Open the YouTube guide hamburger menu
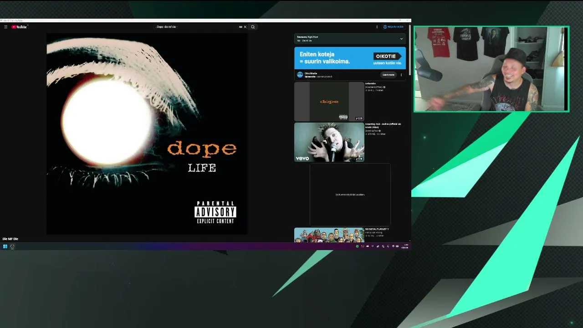The height and width of the screenshot is (328, 583). pyautogui.click(x=5, y=27)
